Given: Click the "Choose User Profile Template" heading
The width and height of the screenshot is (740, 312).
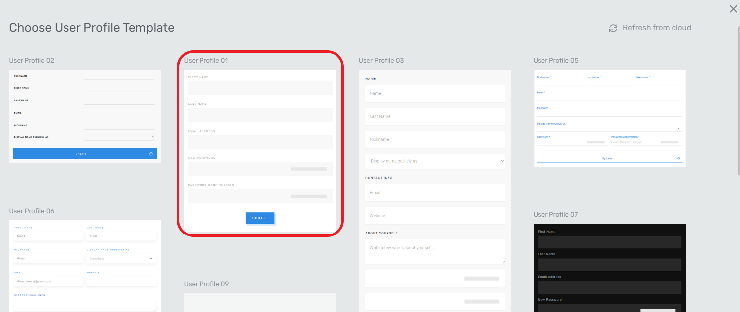Looking at the screenshot, I should (x=92, y=28).
